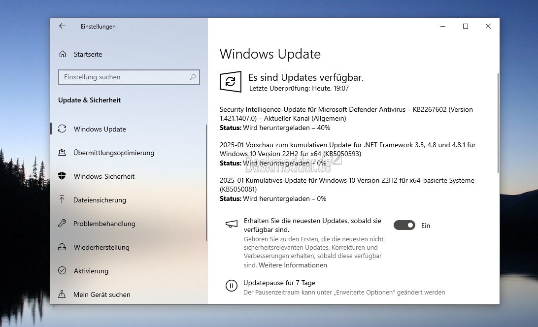Select Übermittlungsoptimierung in the sidebar
The image size is (538, 327).
(114, 153)
